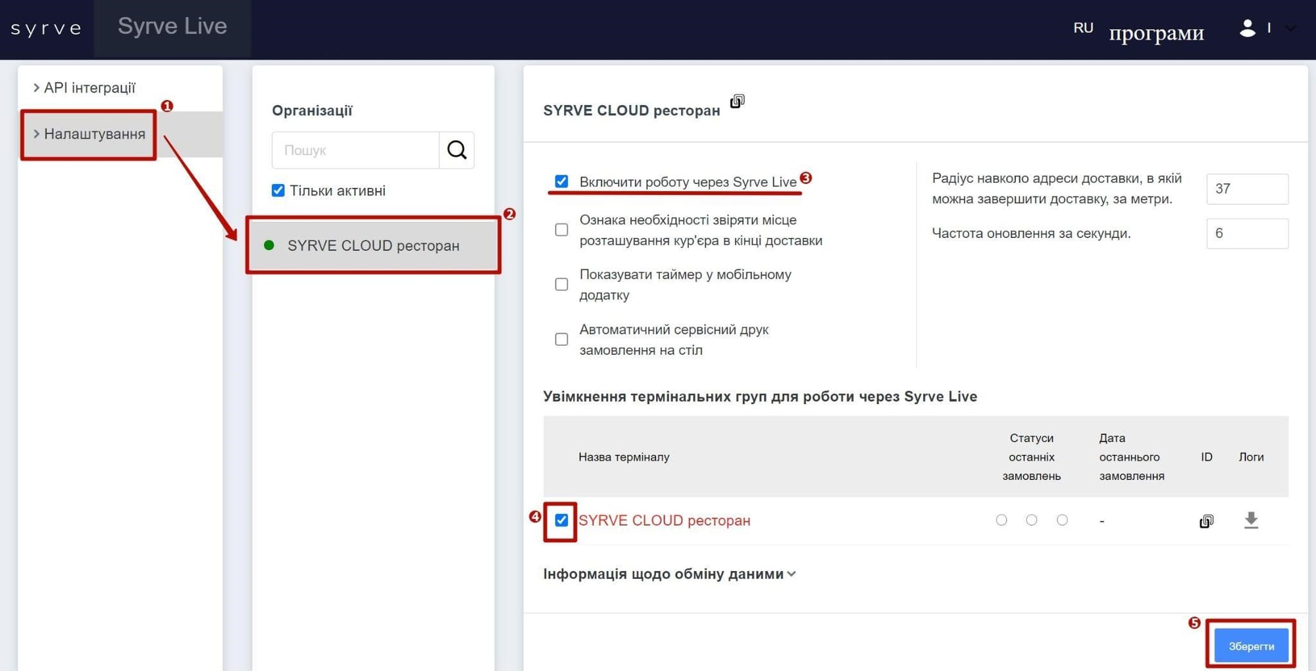
Task: Download logs for the terminal
Action: point(1252,521)
